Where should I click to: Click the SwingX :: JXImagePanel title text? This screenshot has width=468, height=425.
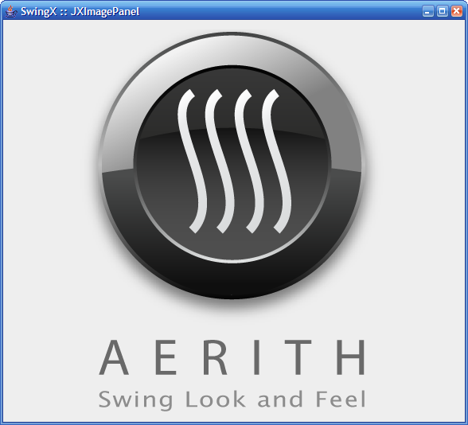point(80,12)
